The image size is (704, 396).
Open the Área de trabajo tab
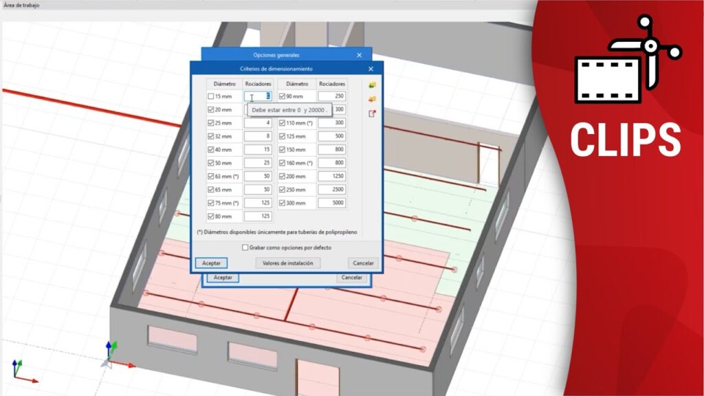[21, 5]
